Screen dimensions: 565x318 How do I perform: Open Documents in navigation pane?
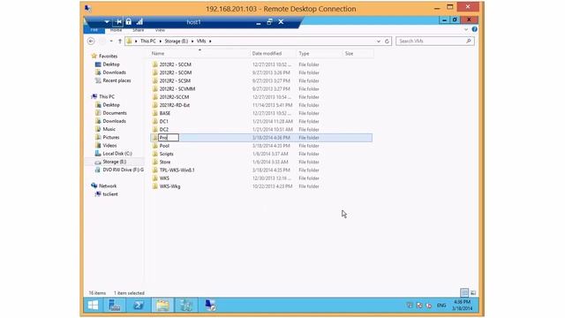pos(115,113)
